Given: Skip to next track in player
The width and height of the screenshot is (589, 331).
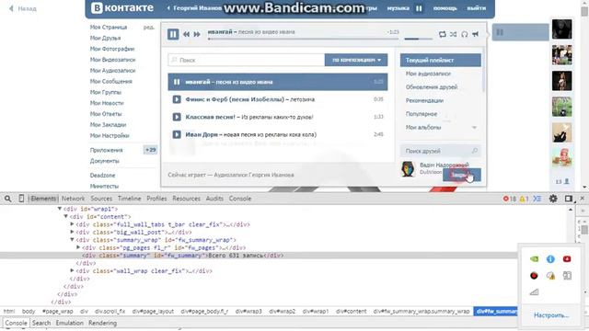Looking at the screenshot, I should (x=197, y=34).
